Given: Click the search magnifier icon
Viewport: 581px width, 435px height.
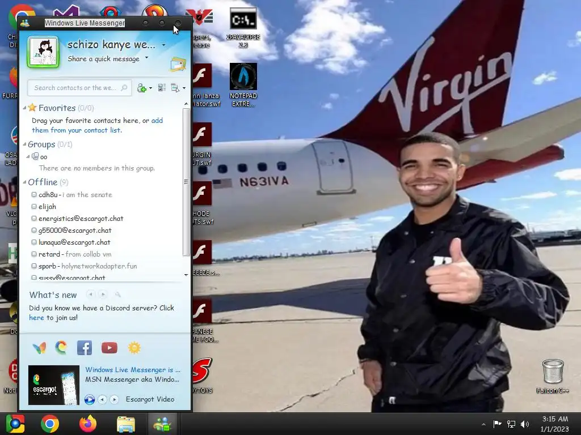Looking at the screenshot, I should [x=124, y=88].
